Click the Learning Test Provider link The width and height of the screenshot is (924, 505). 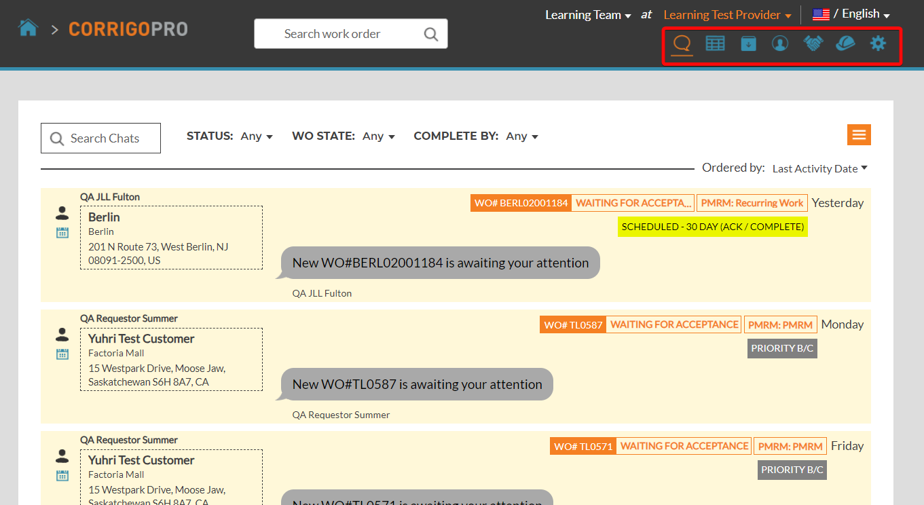coord(722,14)
